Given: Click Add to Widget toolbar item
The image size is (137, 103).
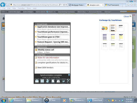Looking at the screenshot, I should 27,12.
